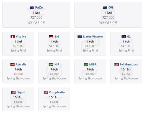Follow the Natus Vincere link
Viewport: 145px width, 113px height.
[93, 37]
